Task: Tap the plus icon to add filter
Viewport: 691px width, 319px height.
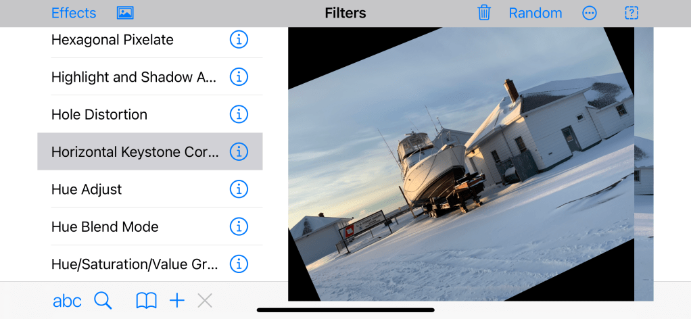Action: (177, 301)
